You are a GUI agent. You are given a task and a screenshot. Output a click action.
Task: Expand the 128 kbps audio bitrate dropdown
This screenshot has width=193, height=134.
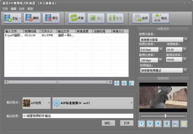tap(160, 60)
